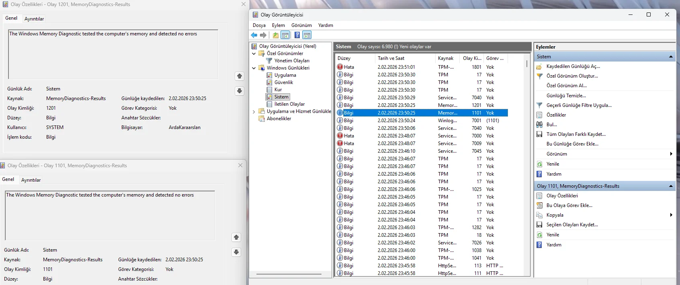Click the up arrow in Olay 1201 window
The image size is (680, 285).
click(240, 76)
